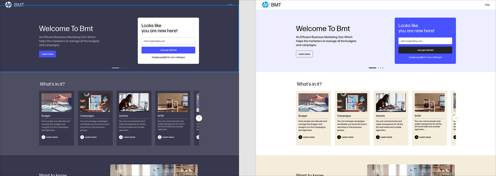Advance the dark-theme card carousel with next arrow
496x176 pixels.
(x=199, y=118)
